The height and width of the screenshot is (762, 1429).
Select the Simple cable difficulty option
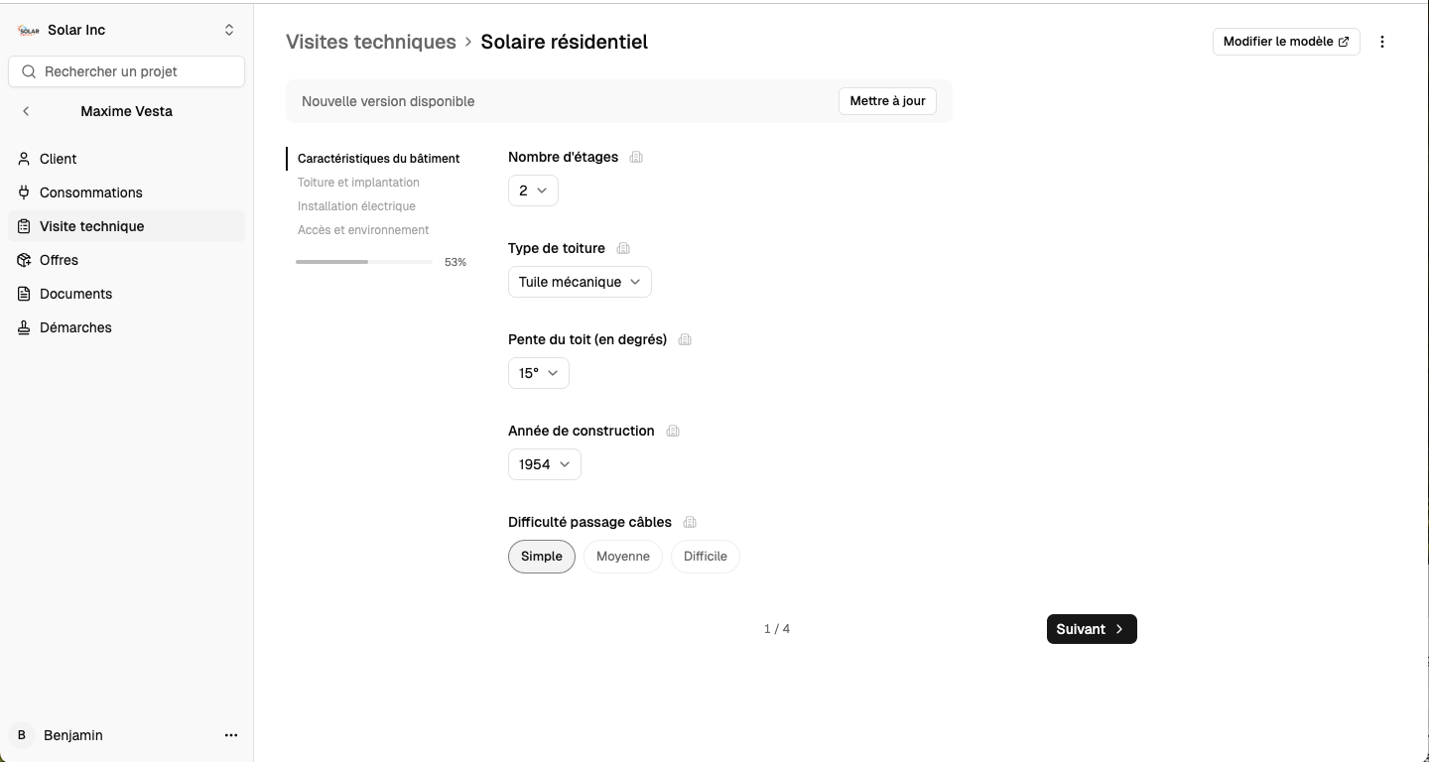point(542,557)
